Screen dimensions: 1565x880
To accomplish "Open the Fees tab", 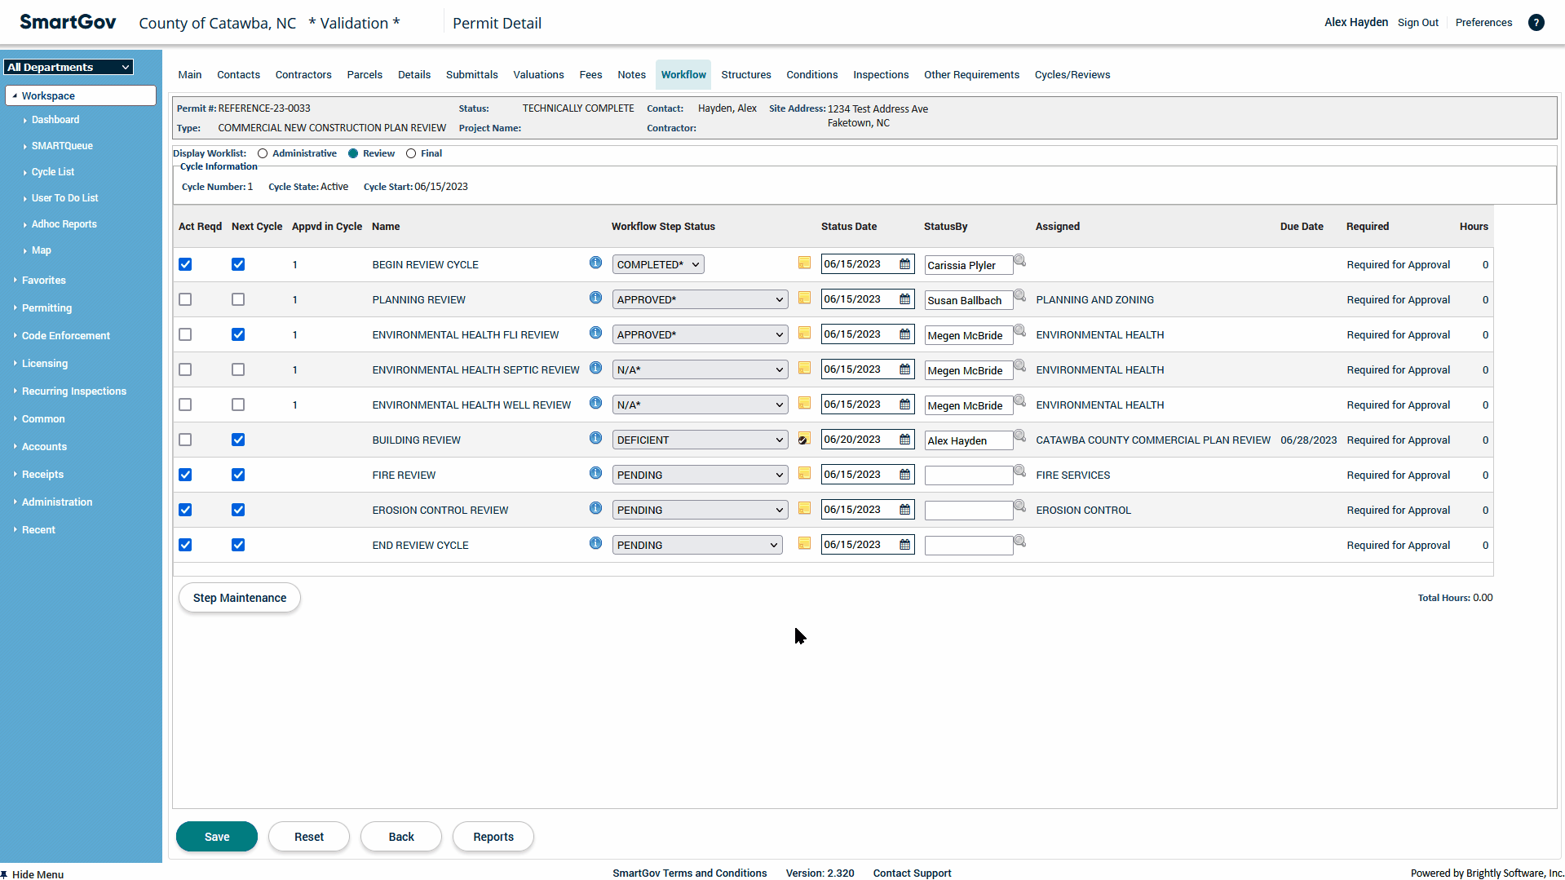I will [590, 75].
